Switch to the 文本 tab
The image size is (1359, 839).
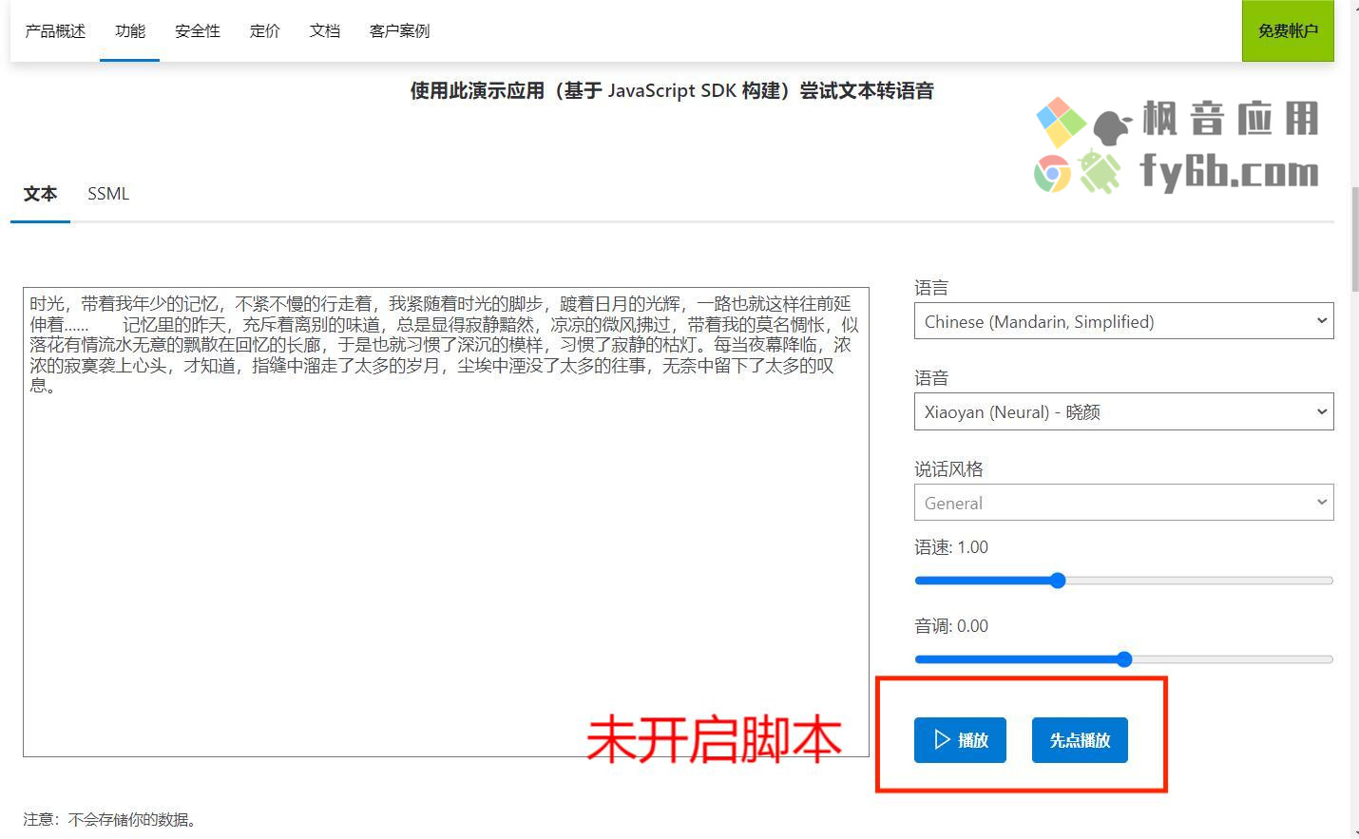40,194
